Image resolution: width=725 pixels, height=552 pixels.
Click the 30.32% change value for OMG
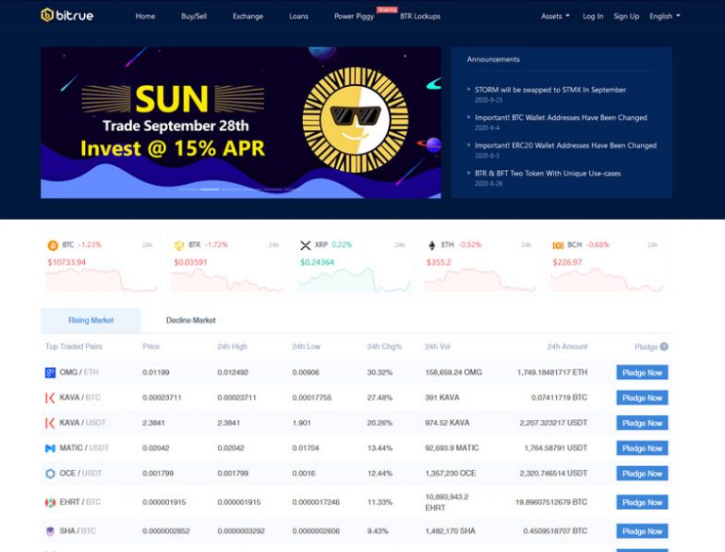tap(379, 372)
